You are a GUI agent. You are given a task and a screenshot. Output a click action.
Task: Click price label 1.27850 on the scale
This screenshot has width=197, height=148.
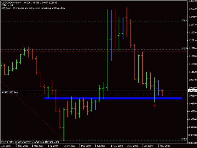point(192,17)
